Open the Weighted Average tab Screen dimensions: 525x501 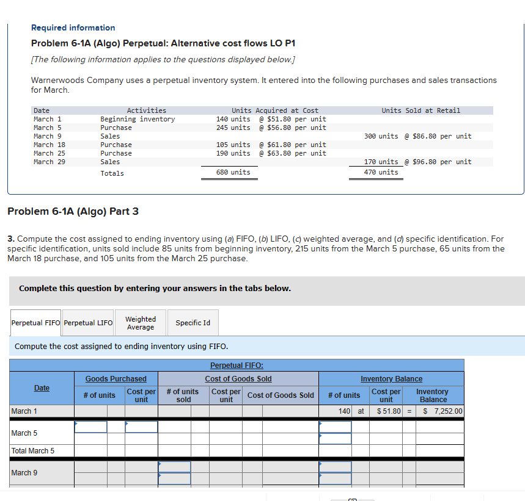140,323
